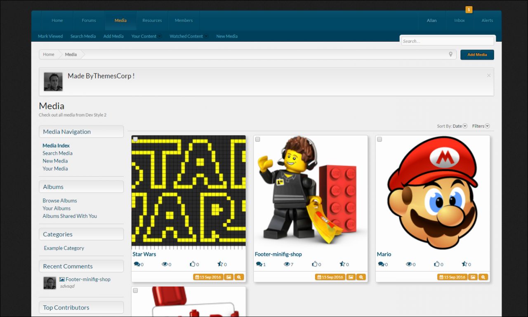Click the image type icon on Mario card
This screenshot has width=528, height=317.
coord(473,277)
